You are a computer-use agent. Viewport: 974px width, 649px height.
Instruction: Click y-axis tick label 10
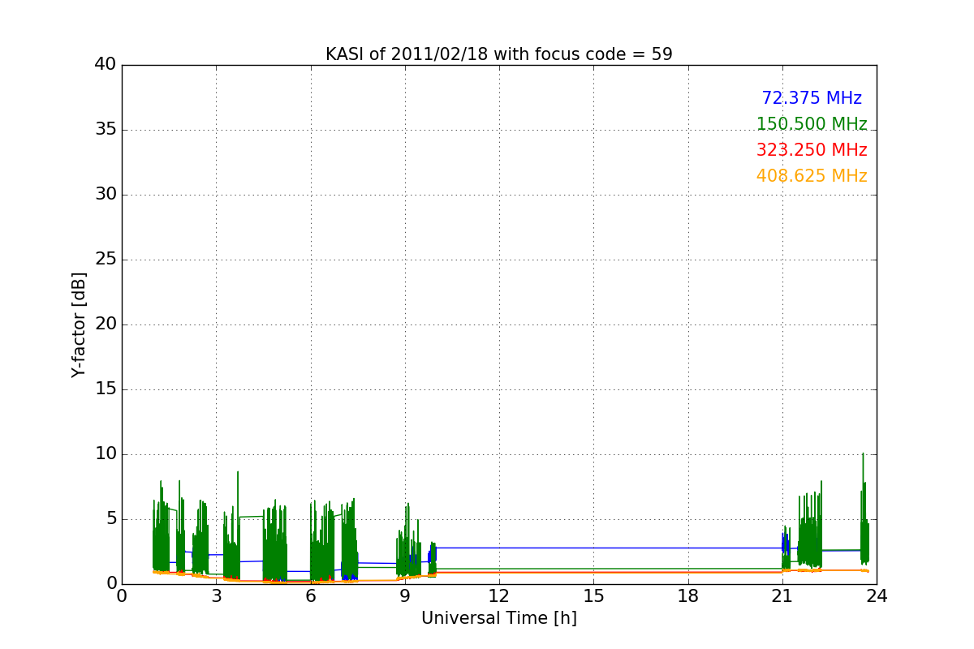tap(106, 454)
